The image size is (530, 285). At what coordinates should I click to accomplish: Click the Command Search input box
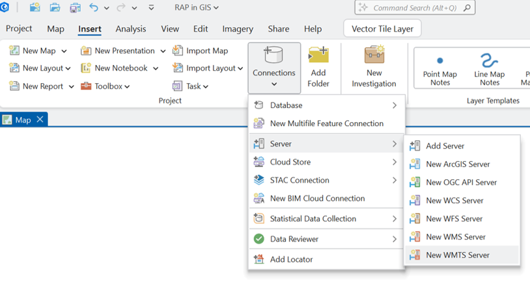[x=415, y=8]
